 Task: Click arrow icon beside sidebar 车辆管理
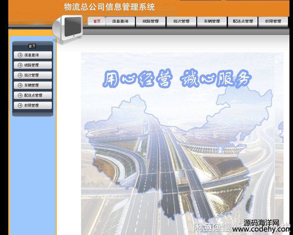click(20, 85)
